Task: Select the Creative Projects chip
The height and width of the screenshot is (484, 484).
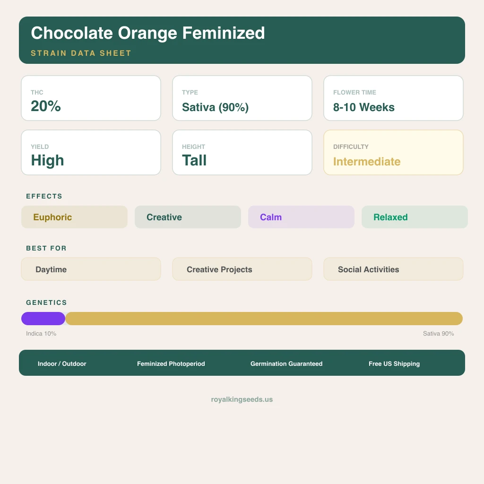Action: coord(242,269)
